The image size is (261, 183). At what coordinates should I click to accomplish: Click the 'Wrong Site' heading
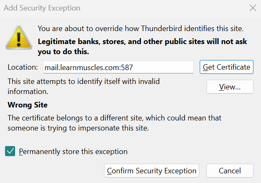coord(27,105)
